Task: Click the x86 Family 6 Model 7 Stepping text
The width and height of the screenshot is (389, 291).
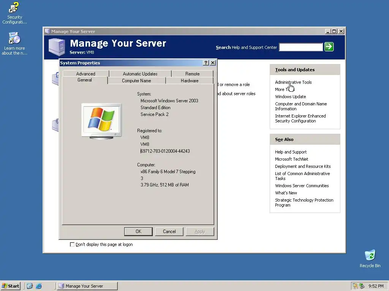Action: 168,172
